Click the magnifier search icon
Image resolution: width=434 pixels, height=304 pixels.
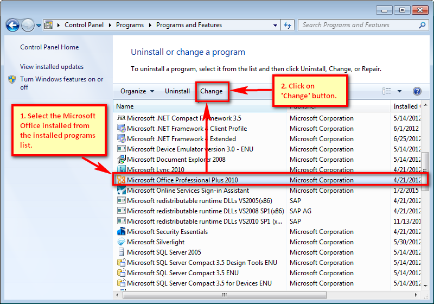click(x=422, y=25)
